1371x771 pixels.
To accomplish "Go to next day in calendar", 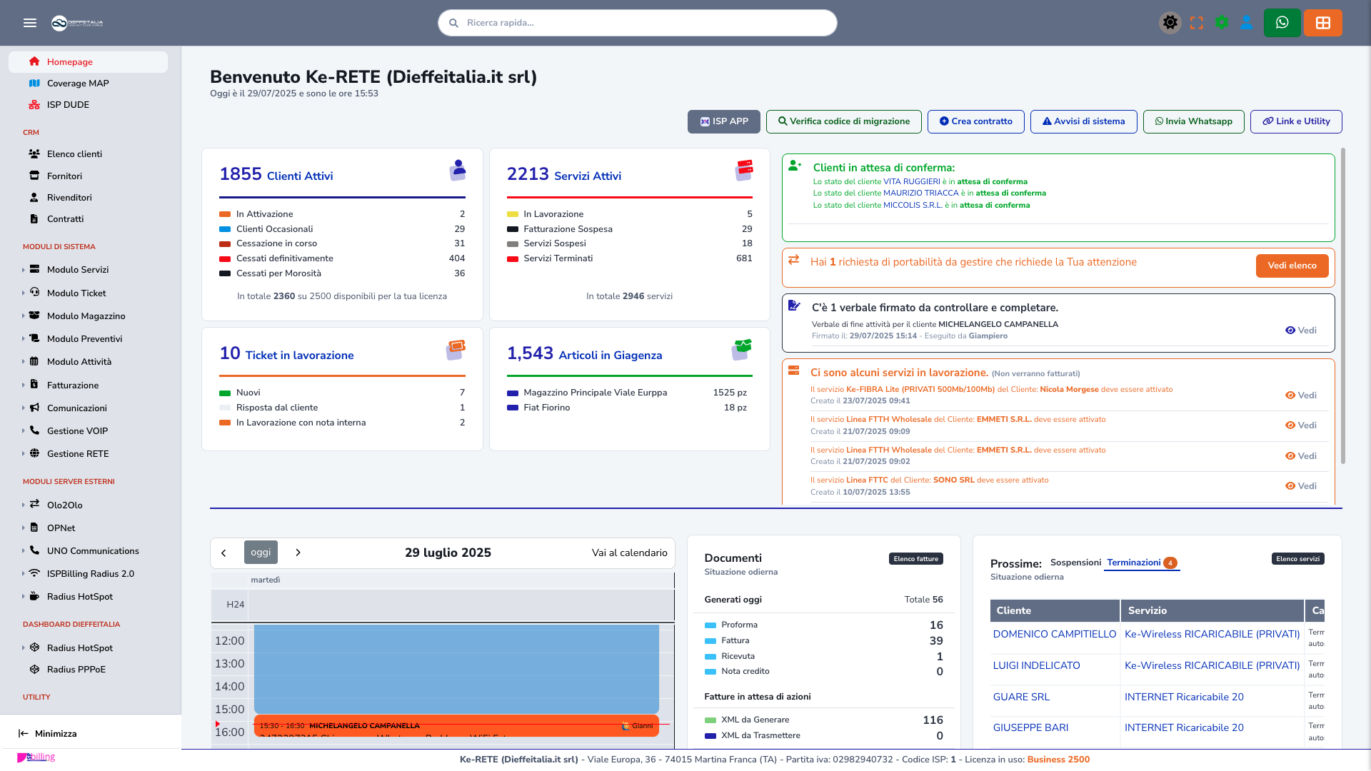I will click(x=298, y=553).
